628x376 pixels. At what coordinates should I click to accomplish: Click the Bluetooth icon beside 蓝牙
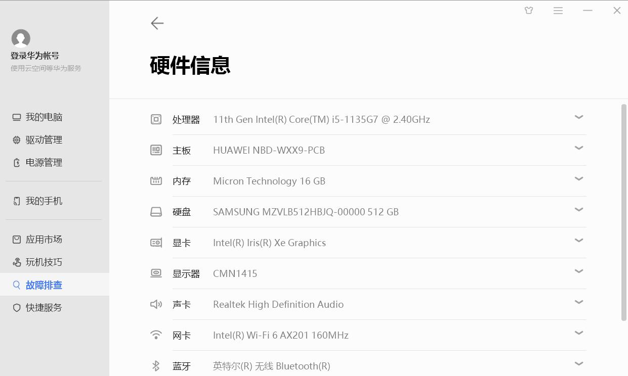[x=156, y=364]
